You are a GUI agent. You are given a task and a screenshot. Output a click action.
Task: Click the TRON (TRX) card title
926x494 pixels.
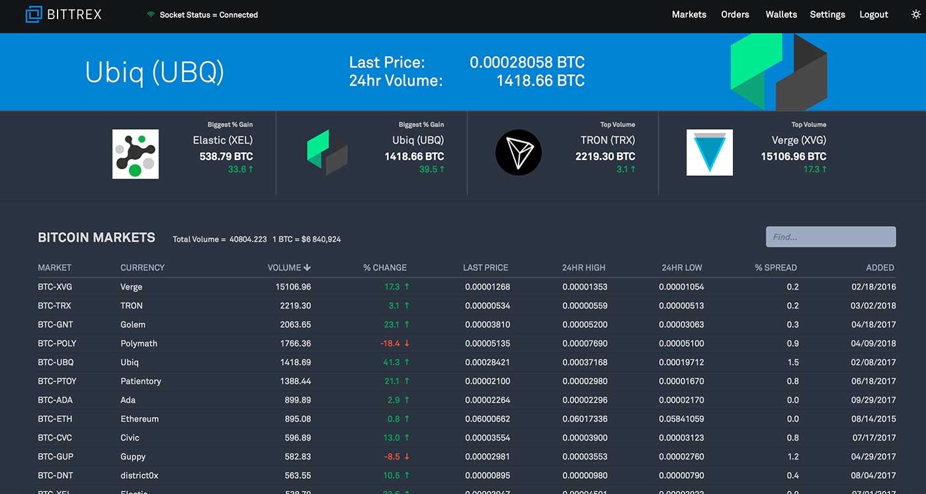tap(608, 140)
